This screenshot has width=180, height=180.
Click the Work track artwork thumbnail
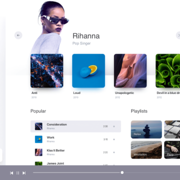pos(38,139)
